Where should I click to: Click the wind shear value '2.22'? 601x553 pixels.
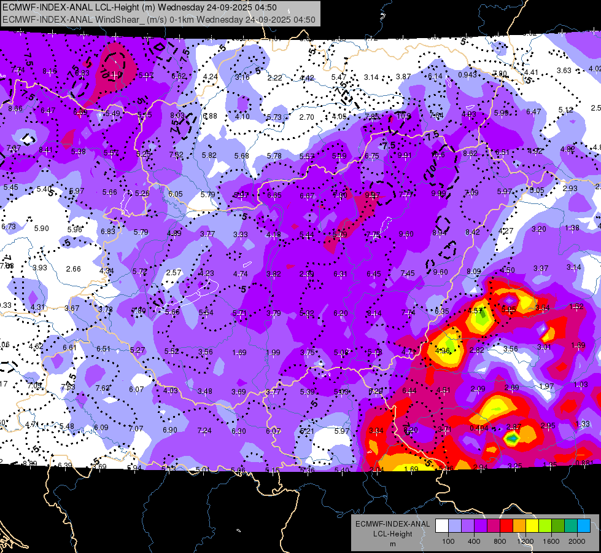point(275,78)
